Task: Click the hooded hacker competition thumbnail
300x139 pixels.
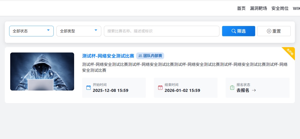Action: click(42, 72)
